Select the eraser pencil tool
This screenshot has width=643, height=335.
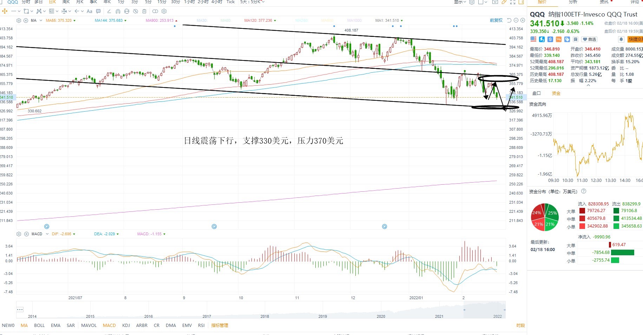[x=109, y=11]
